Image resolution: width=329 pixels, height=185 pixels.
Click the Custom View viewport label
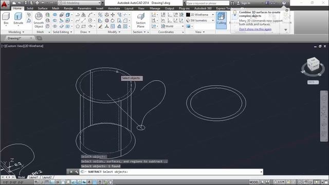point(15,46)
